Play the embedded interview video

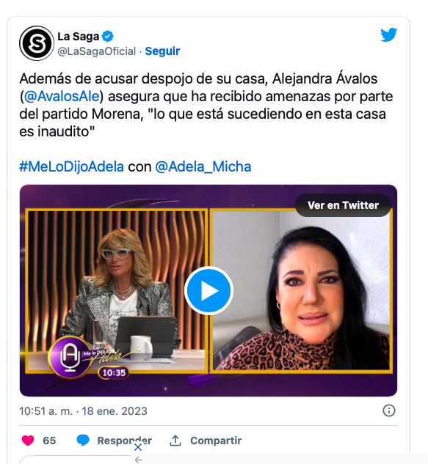(208, 290)
